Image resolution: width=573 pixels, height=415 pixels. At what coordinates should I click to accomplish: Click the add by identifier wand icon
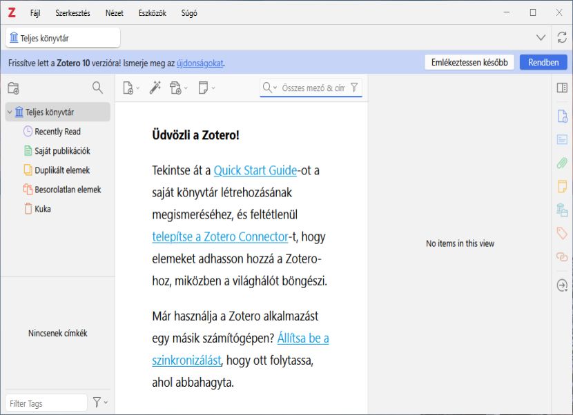click(155, 88)
